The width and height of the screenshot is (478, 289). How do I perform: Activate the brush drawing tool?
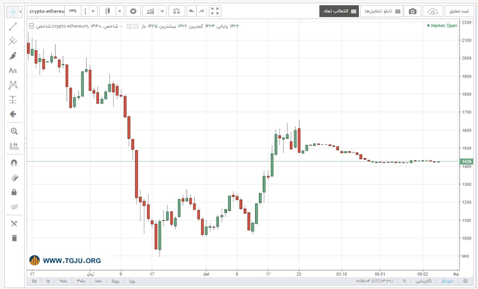13,56
